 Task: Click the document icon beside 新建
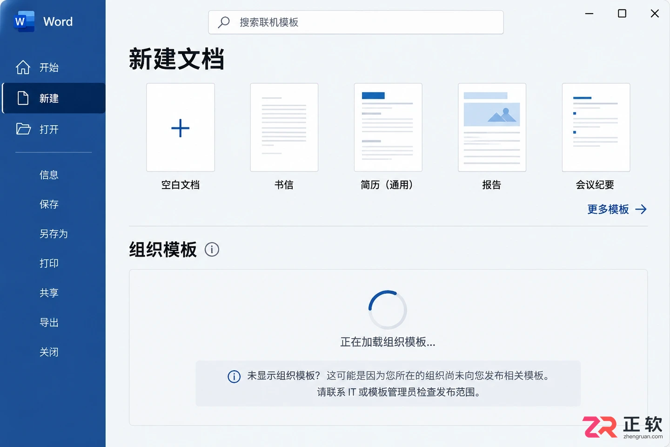coord(23,98)
